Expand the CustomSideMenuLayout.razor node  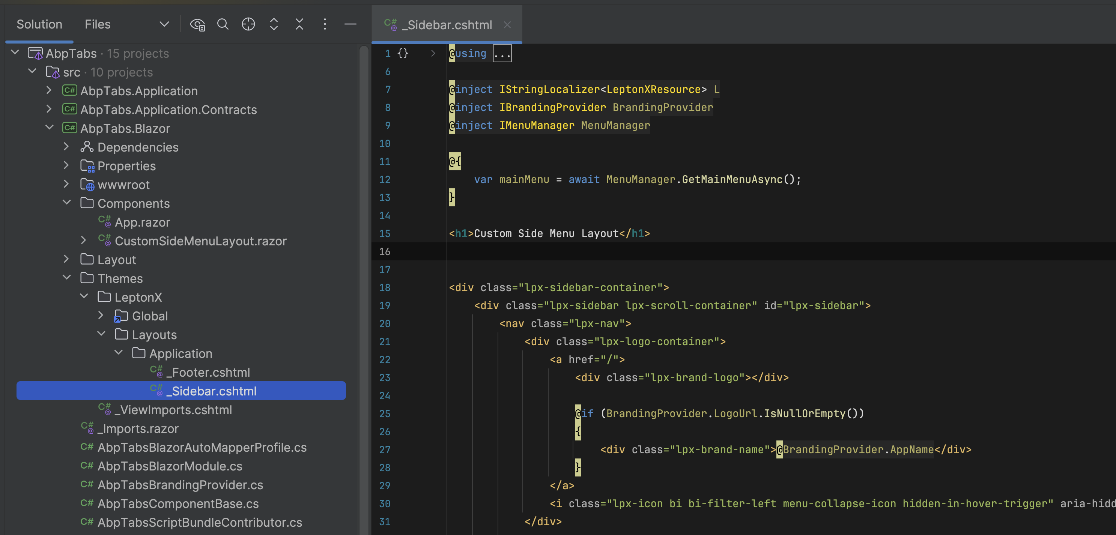pyautogui.click(x=84, y=240)
